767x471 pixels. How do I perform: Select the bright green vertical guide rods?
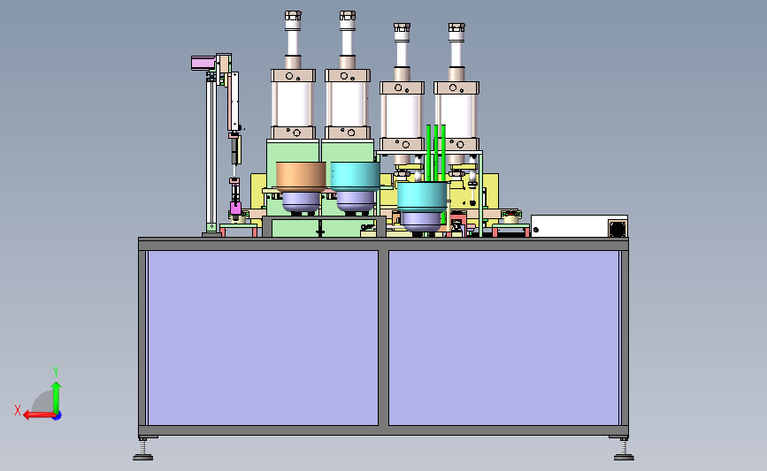coord(436,153)
